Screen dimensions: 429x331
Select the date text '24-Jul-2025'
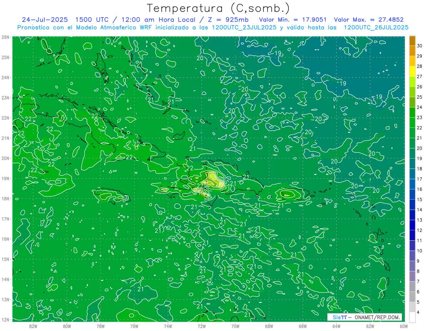point(45,20)
